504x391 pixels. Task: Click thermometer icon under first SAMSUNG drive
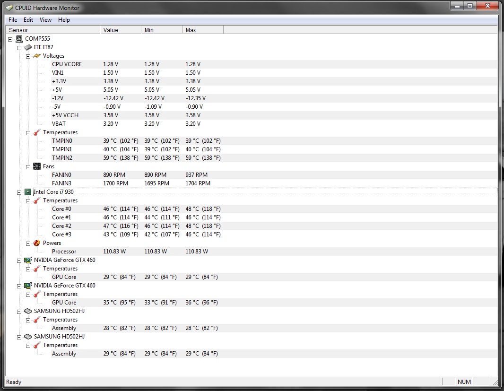tap(37, 320)
